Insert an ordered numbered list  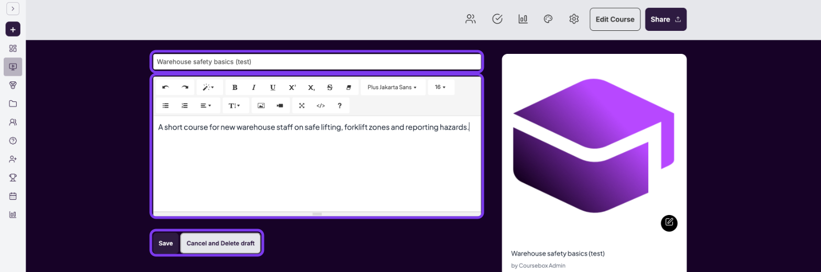(185, 106)
